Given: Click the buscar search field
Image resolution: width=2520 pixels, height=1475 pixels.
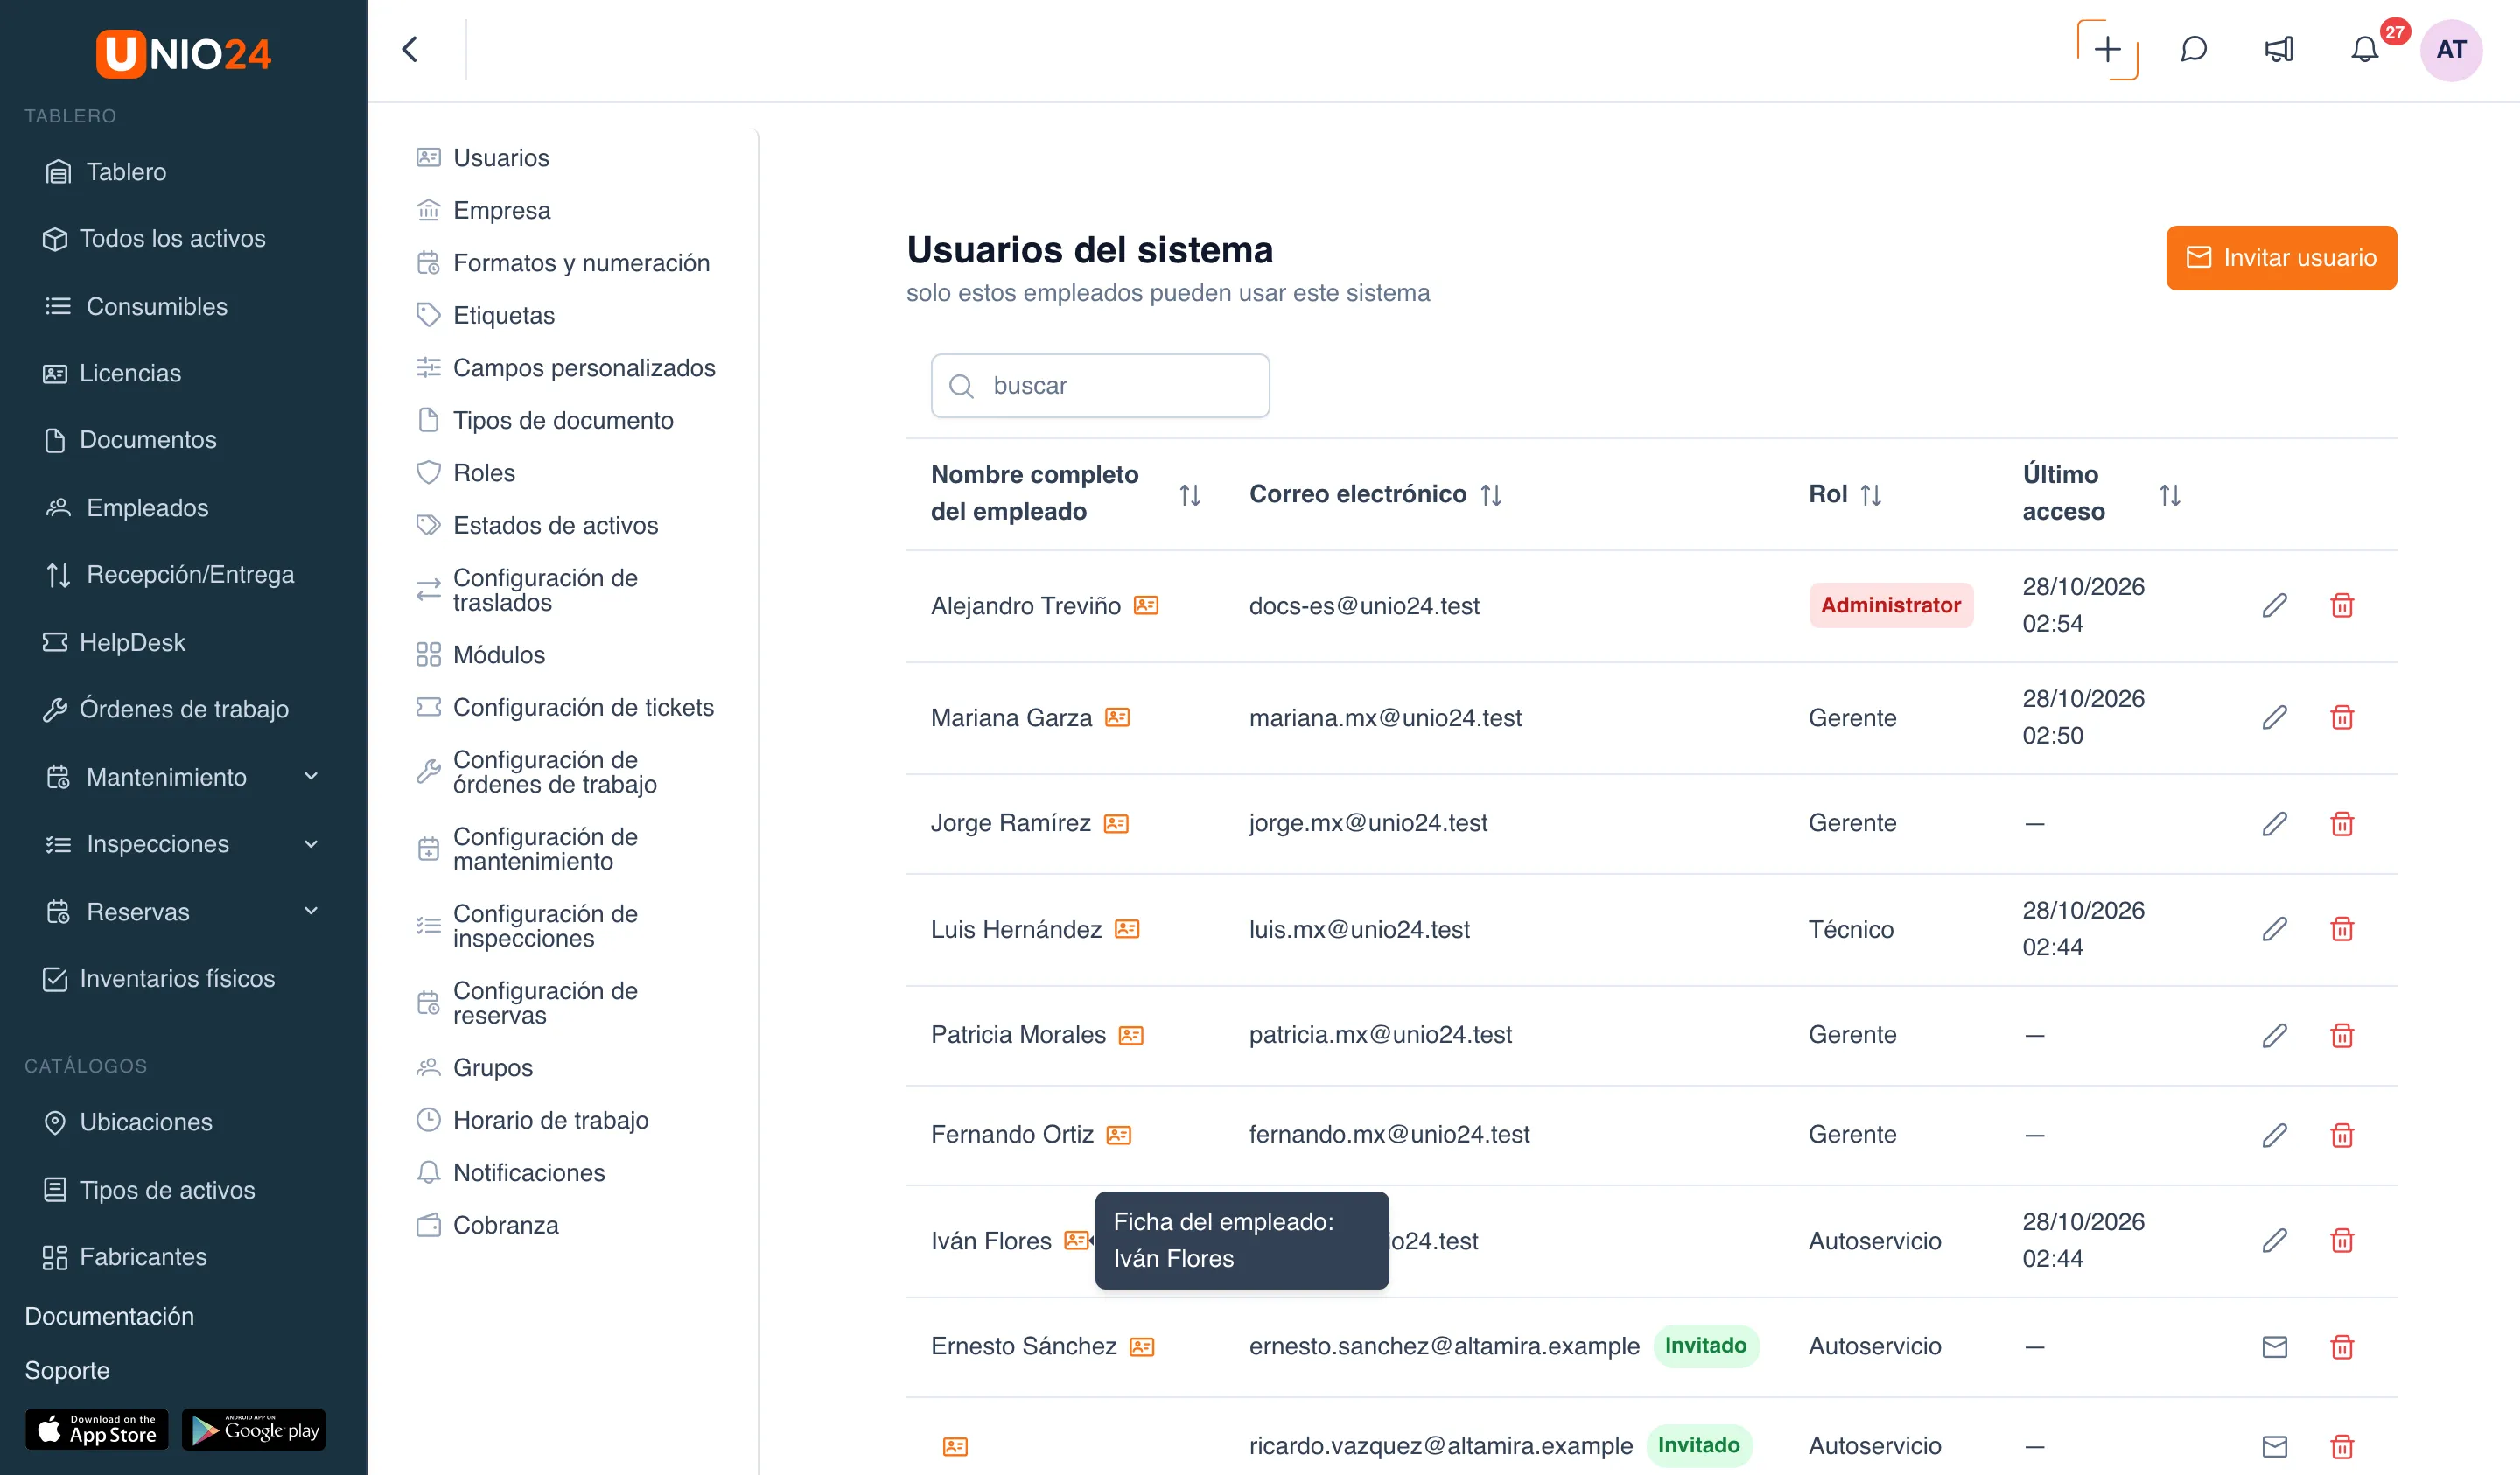Looking at the screenshot, I should (x=1100, y=385).
